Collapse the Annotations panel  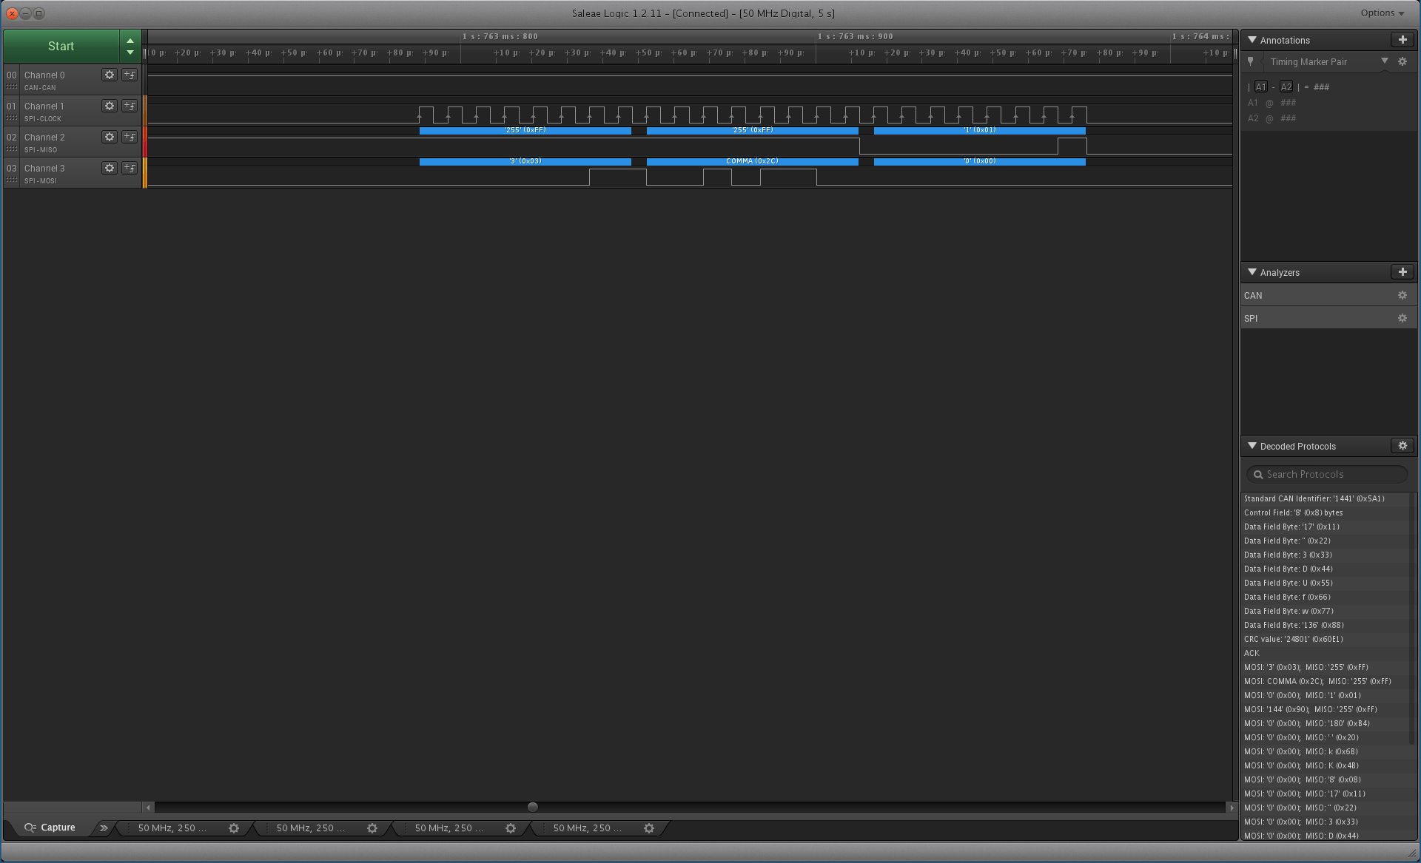click(1252, 40)
